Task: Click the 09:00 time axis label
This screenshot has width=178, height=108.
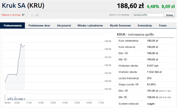Action: click(x=8, y=103)
